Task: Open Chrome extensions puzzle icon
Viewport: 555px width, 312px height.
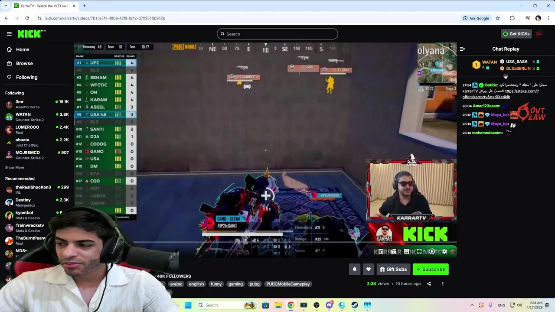Action: coord(512,18)
